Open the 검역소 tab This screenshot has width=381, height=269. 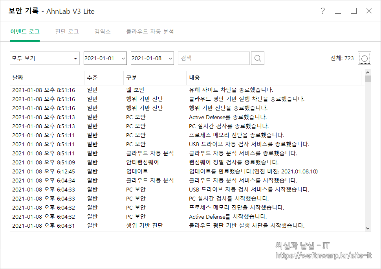[102, 31]
